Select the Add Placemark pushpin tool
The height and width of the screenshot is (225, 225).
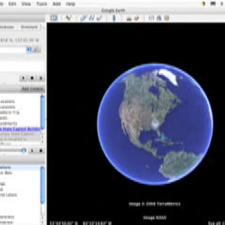tap(68, 18)
